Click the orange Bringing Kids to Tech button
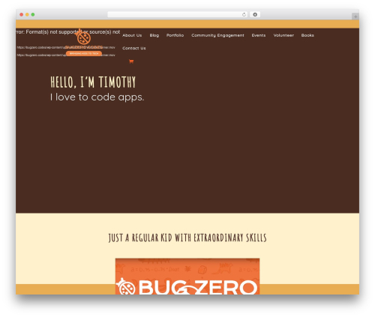This screenshot has height=317, width=375. click(x=84, y=53)
